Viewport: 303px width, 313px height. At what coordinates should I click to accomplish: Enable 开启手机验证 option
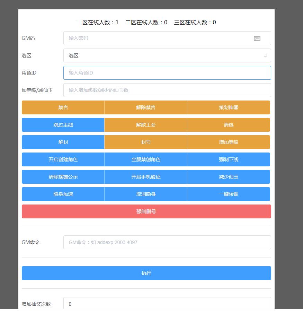146,177
